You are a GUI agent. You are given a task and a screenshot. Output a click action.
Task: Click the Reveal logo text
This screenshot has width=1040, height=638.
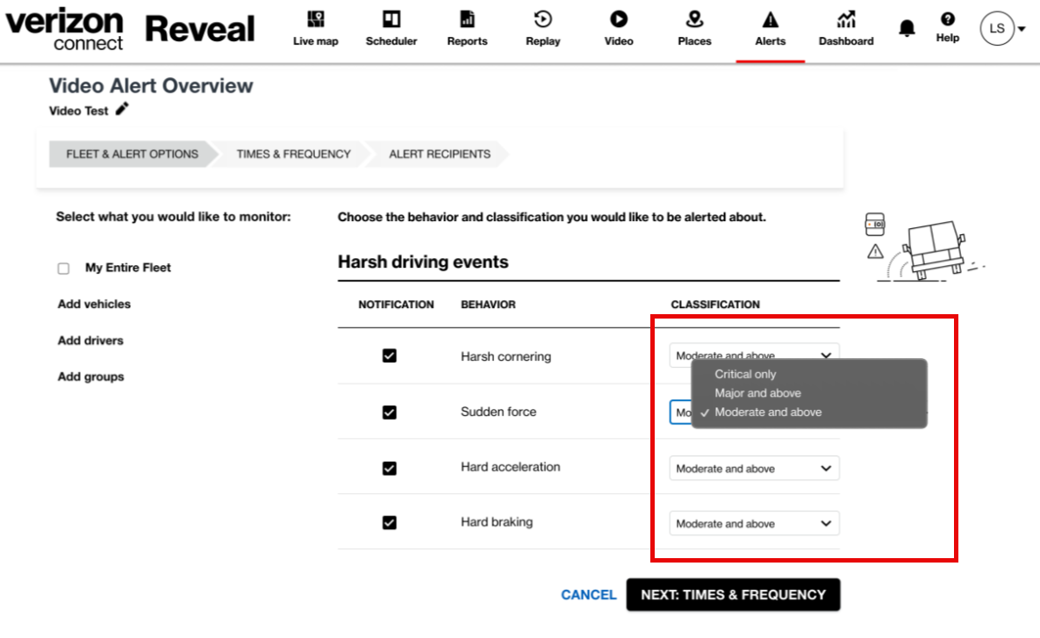pyautogui.click(x=199, y=28)
